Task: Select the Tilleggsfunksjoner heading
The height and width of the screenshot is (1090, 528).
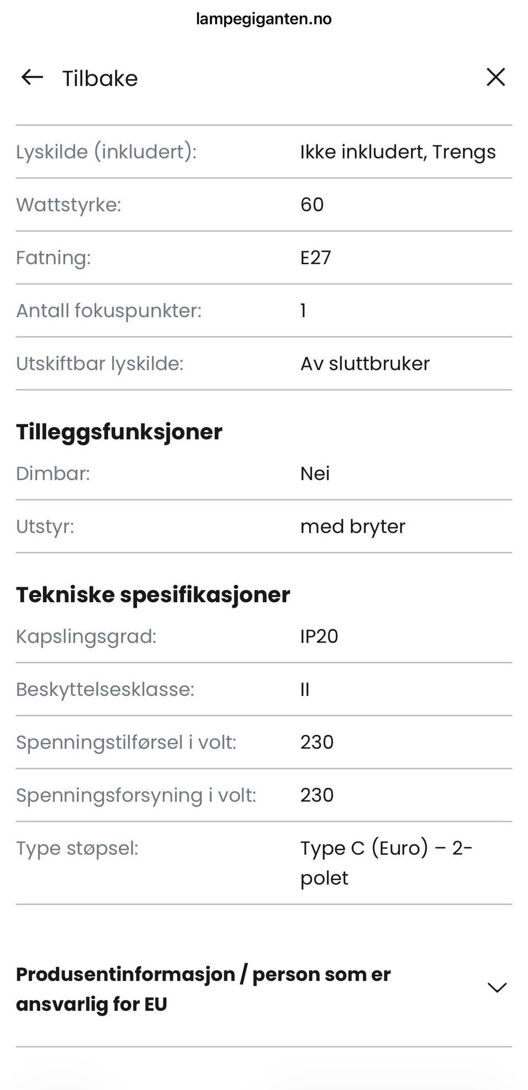Action: tap(119, 432)
